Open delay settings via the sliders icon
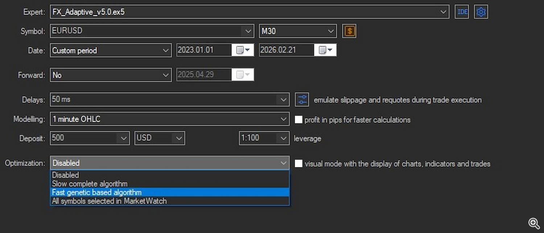The image size is (544, 233). point(302,99)
